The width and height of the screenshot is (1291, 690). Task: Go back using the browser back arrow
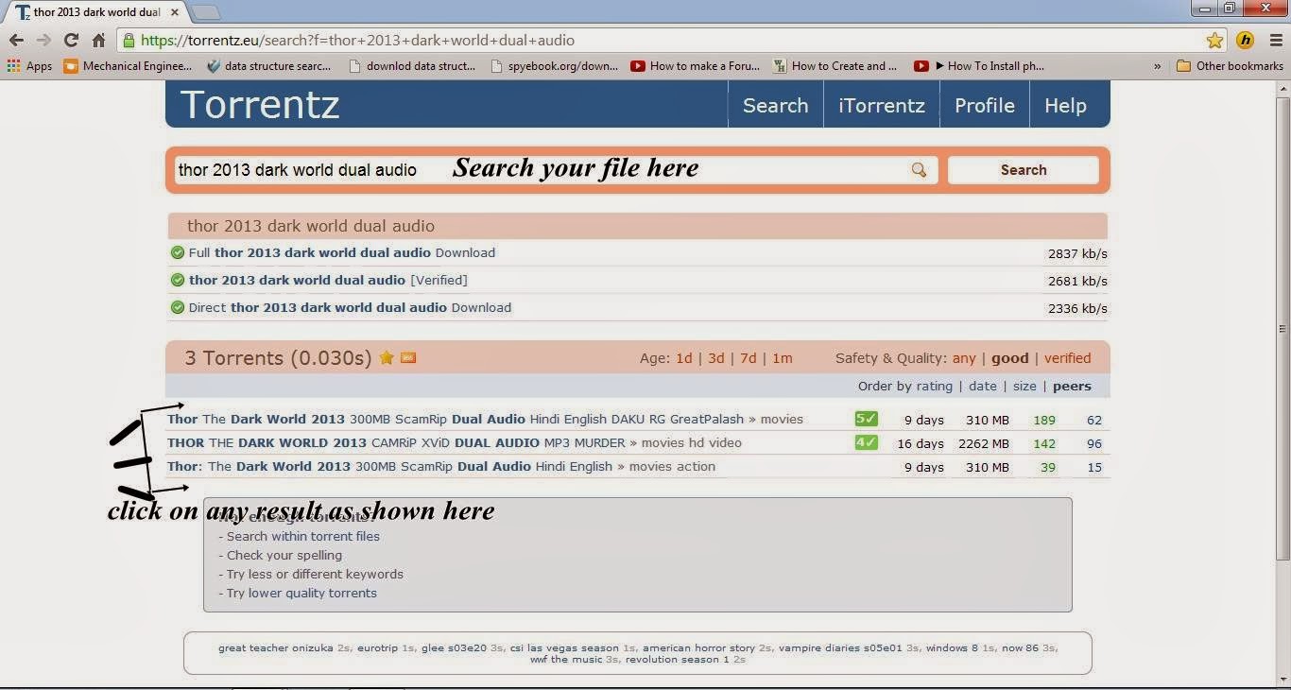[16, 40]
